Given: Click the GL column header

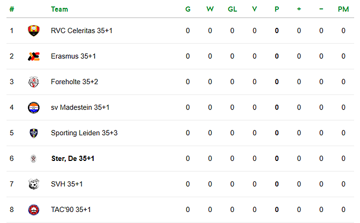Looking at the screenshot, I should (x=232, y=9).
